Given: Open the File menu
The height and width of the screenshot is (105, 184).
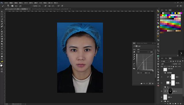Looking at the screenshot, I should [6, 3].
